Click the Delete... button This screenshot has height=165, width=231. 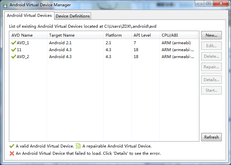tap(212, 56)
